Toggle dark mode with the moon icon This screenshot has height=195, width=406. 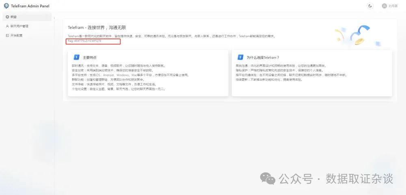(x=370, y=6)
